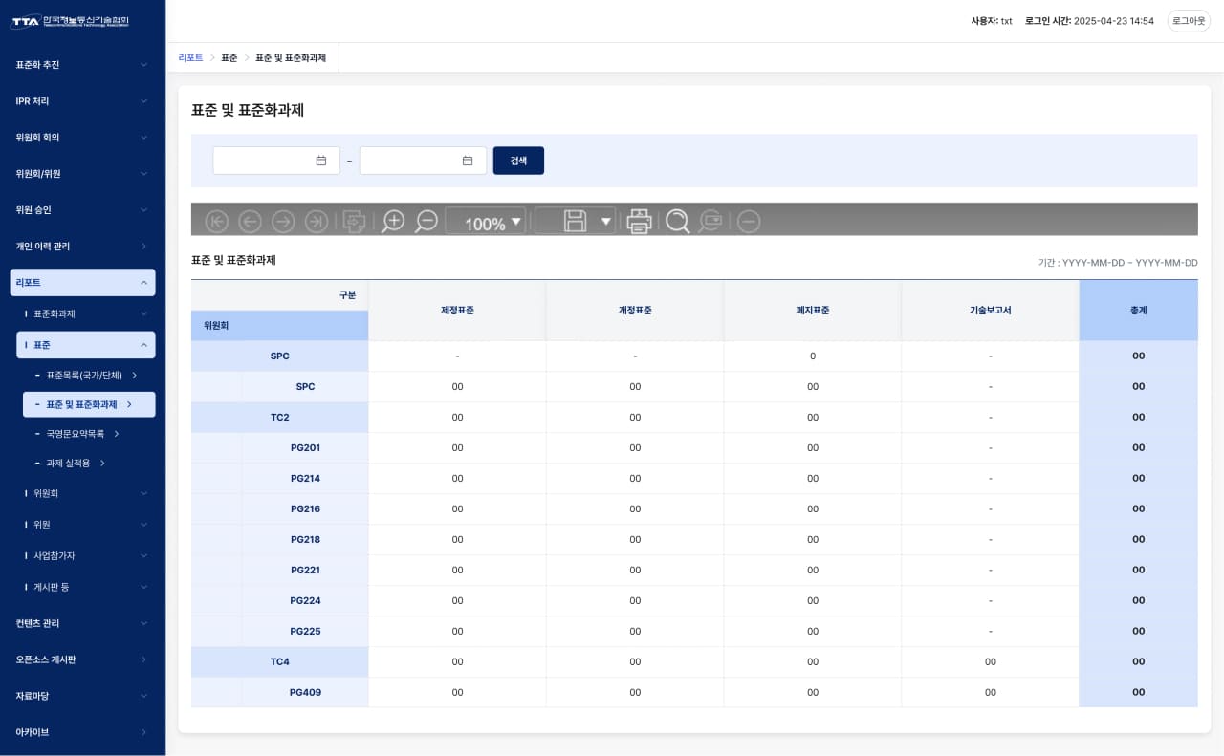Open the save/export format dropdown arrow
The width and height of the screenshot is (1224, 756).
pos(605,222)
